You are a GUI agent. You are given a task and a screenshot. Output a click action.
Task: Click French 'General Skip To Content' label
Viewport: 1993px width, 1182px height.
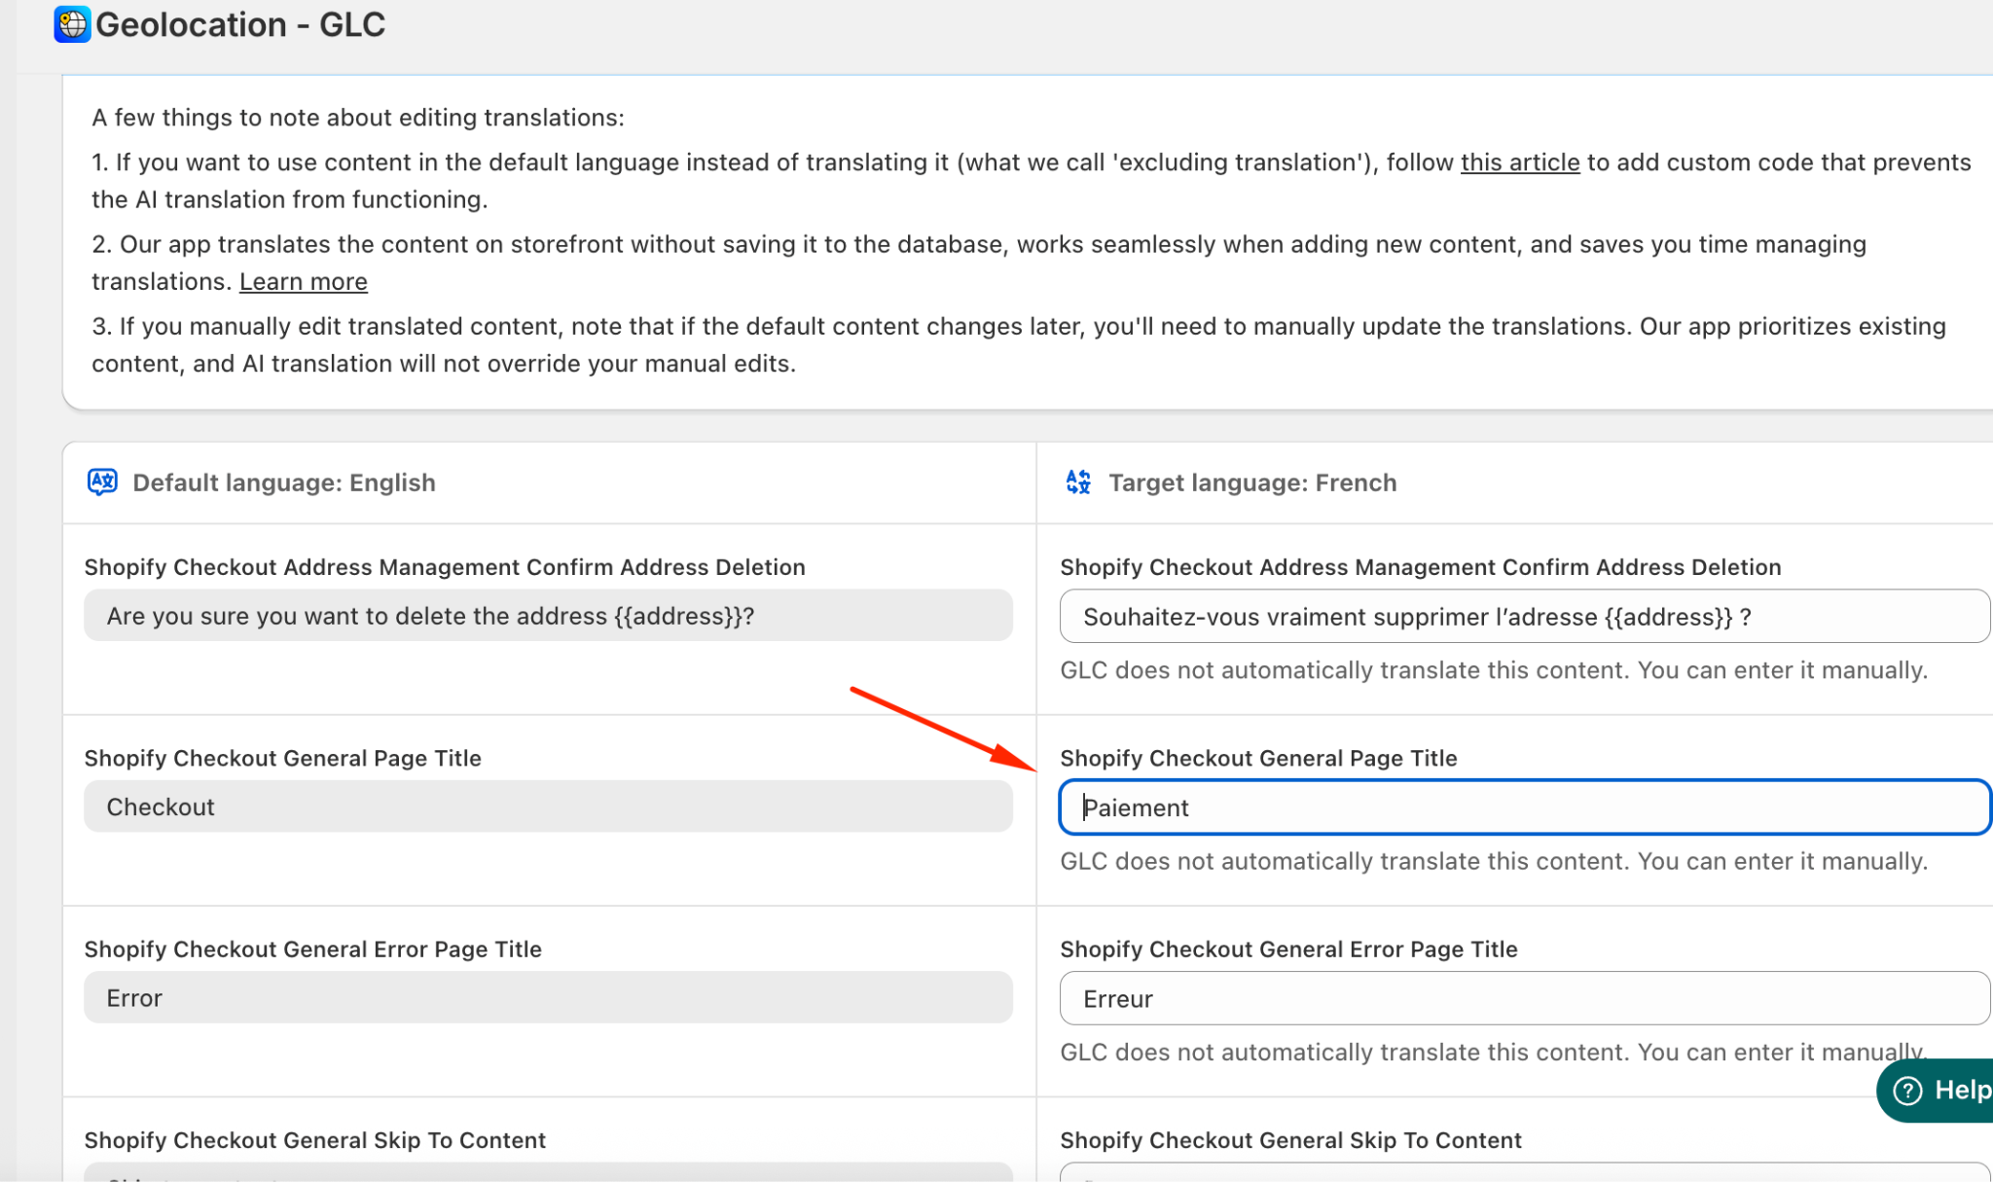pyautogui.click(x=1289, y=1140)
